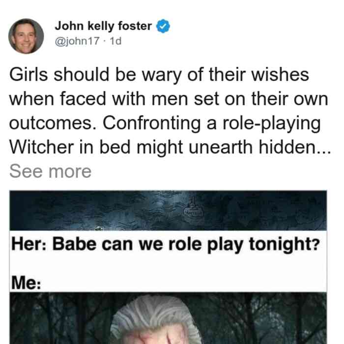Viewport: 344px width, 344px height.
Task: Click the line 'outcomes. Confronting a role-playing'
Action: (165, 123)
